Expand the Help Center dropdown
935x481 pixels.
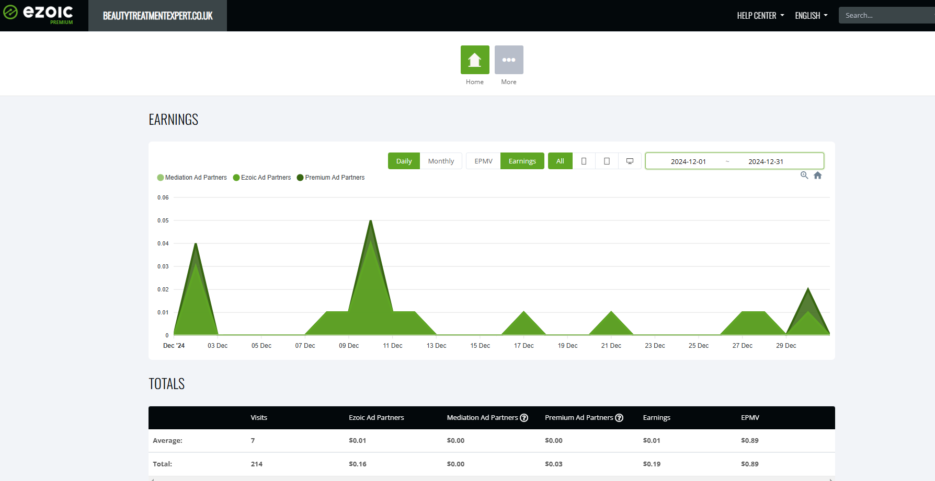point(760,16)
